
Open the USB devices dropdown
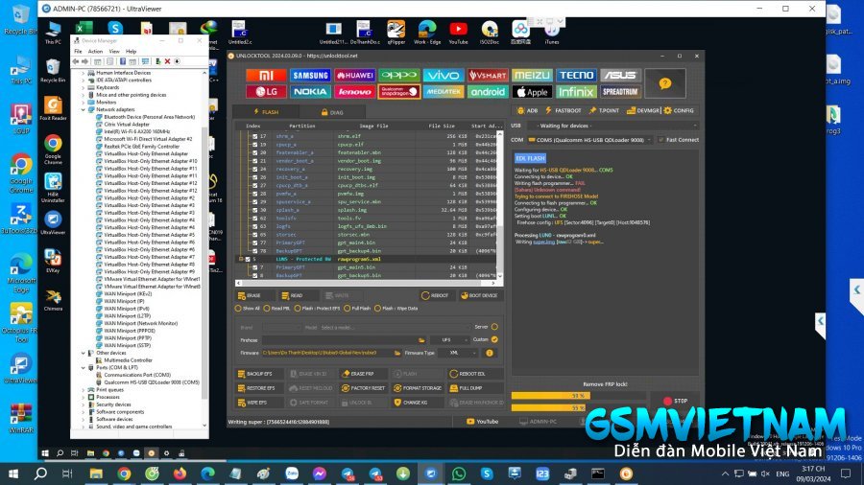coord(613,126)
